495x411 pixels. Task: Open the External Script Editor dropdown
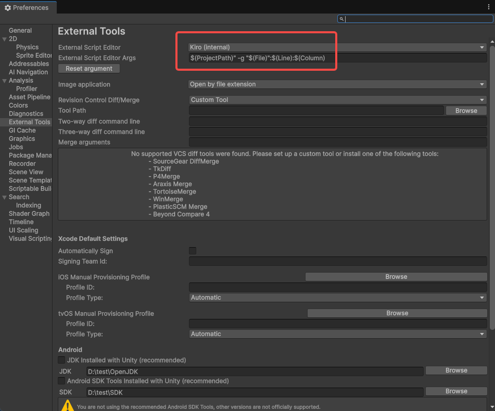tap(337, 47)
